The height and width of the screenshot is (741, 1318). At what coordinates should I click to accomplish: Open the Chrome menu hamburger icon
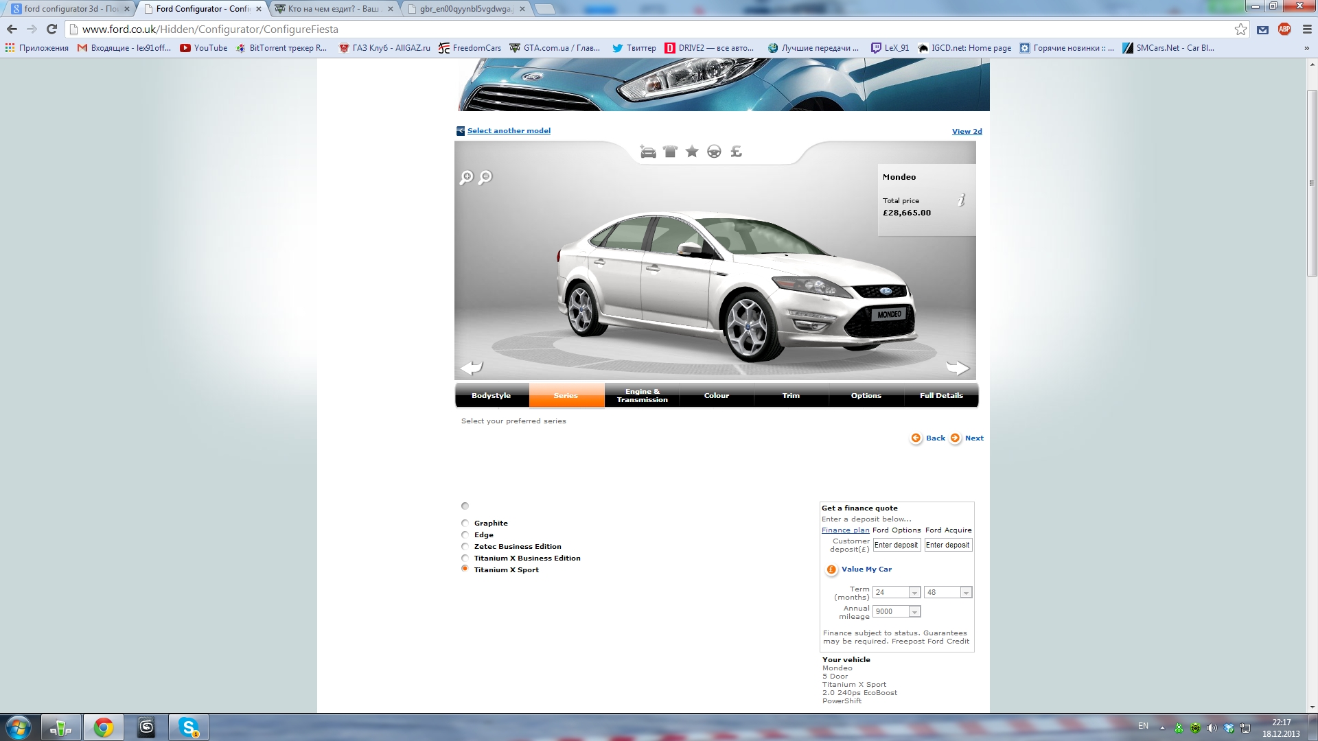point(1306,30)
